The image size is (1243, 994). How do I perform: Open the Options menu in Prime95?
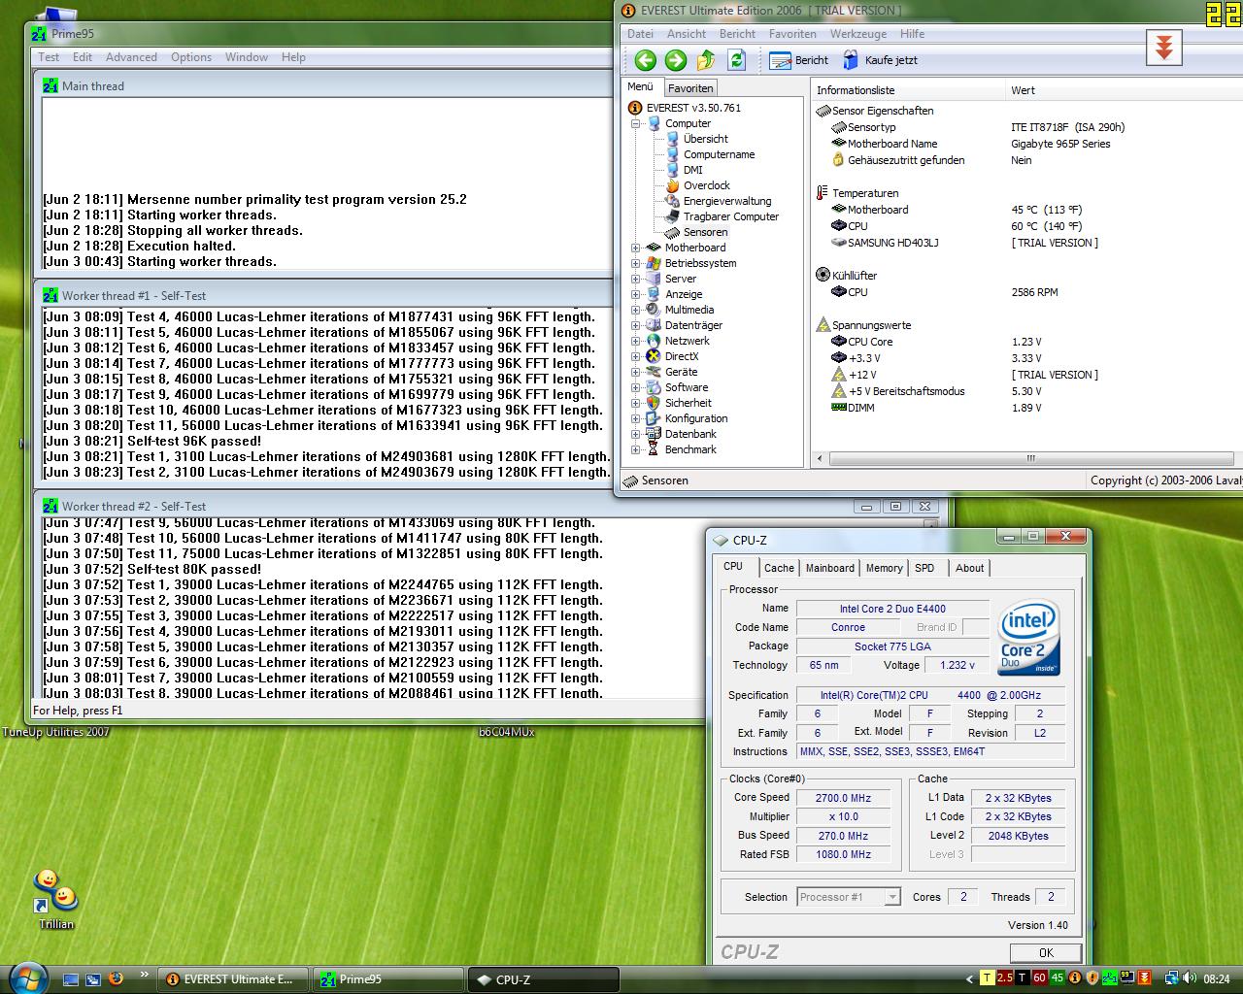191,57
